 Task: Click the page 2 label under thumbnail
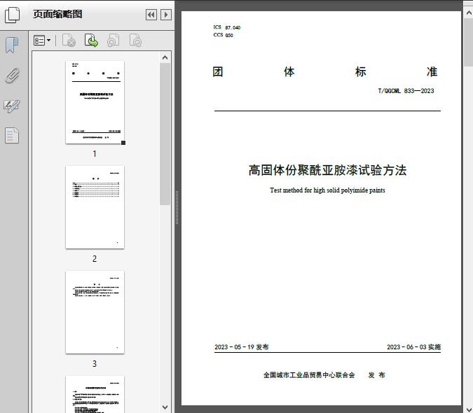coord(95,259)
